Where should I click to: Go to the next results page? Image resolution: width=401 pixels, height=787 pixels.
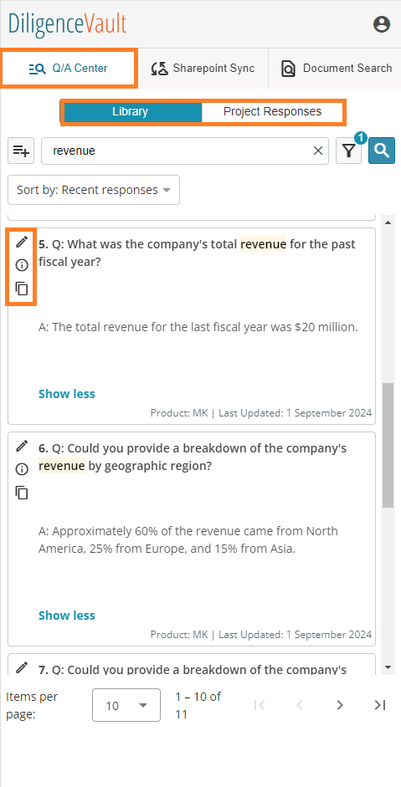(x=340, y=705)
